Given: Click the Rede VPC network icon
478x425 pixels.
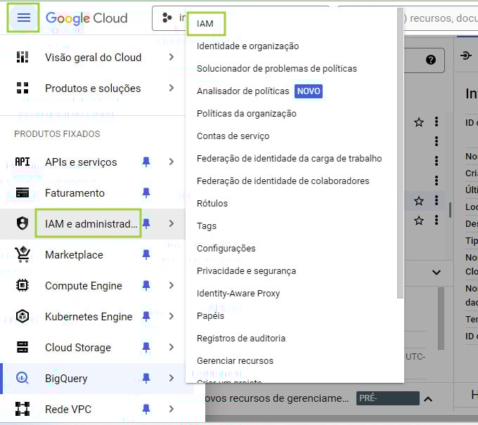Looking at the screenshot, I should pos(22,409).
